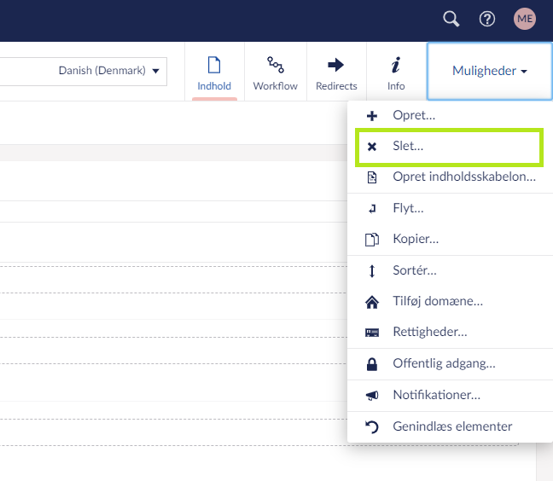
Task: Open the Info tab
Action: point(396,72)
